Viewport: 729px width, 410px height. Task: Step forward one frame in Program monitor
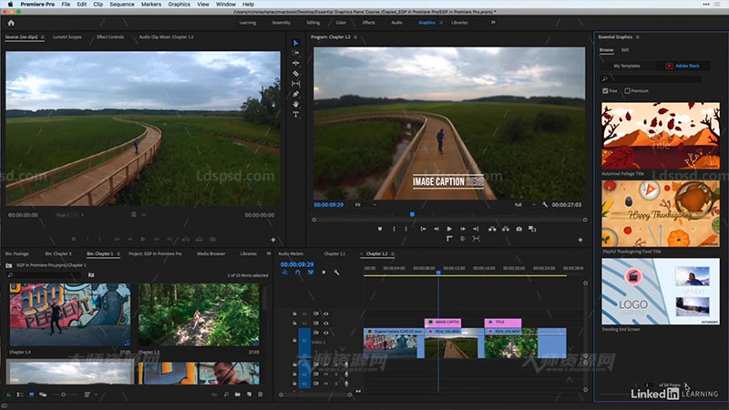(463, 229)
